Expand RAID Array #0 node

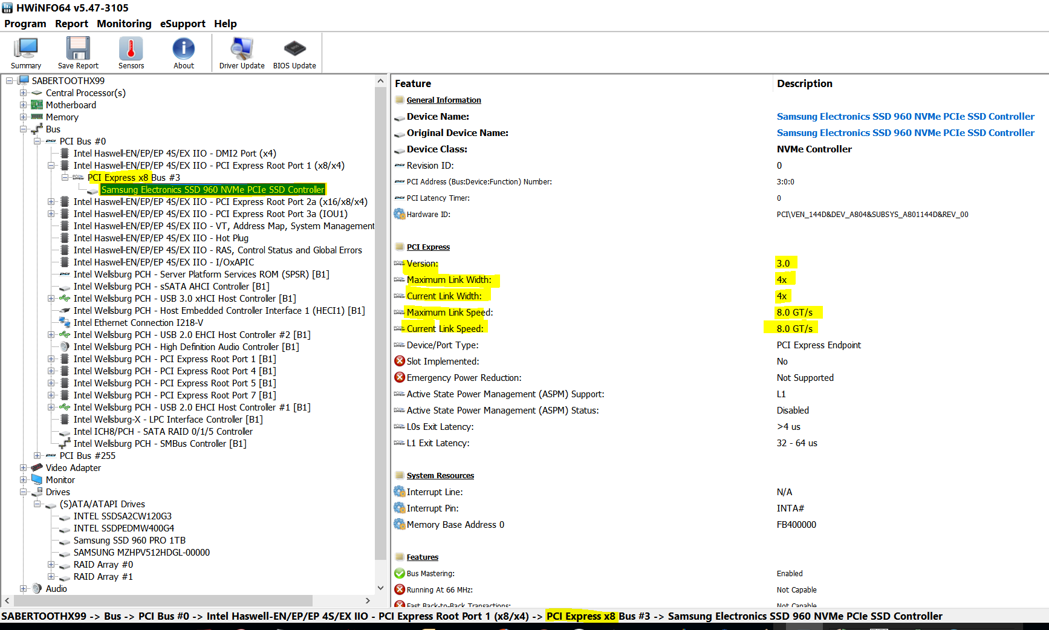[x=51, y=564]
